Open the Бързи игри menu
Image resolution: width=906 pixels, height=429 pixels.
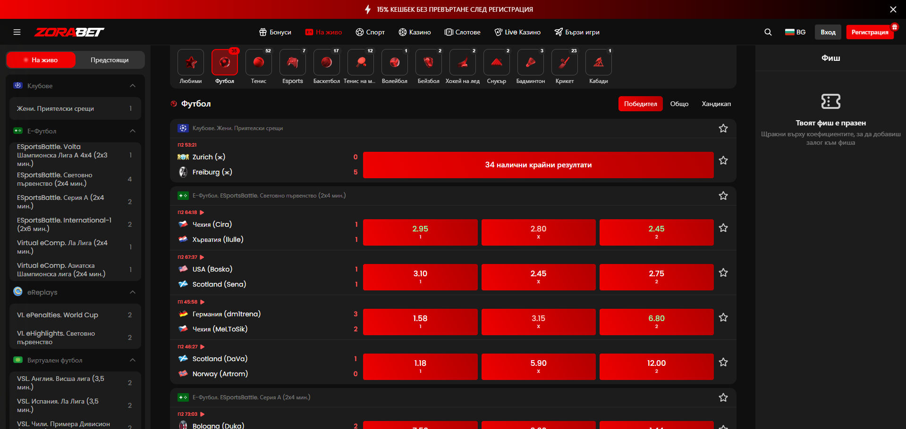pyautogui.click(x=577, y=32)
